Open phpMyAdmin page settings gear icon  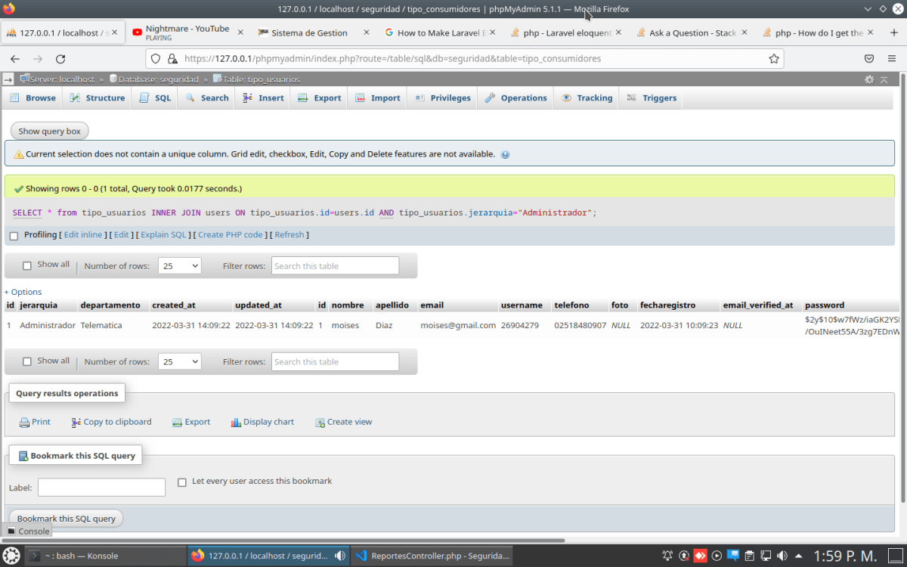(x=869, y=79)
